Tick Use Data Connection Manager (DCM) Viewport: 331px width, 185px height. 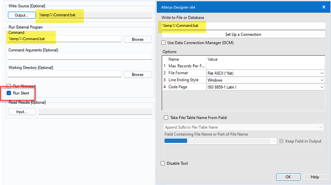tap(164, 43)
